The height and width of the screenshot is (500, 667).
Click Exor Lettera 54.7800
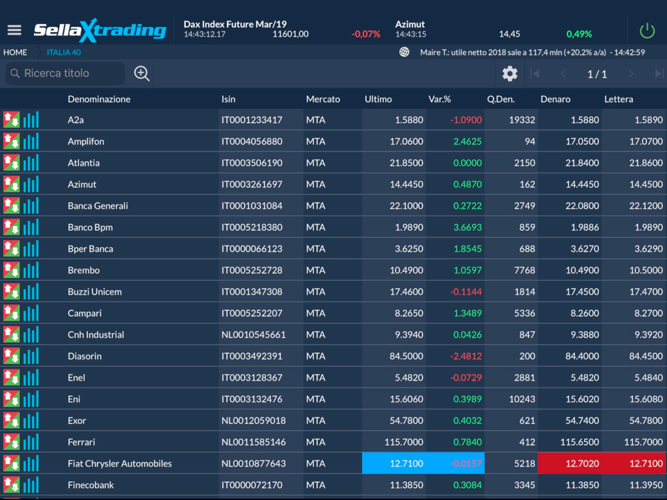pos(646,421)
